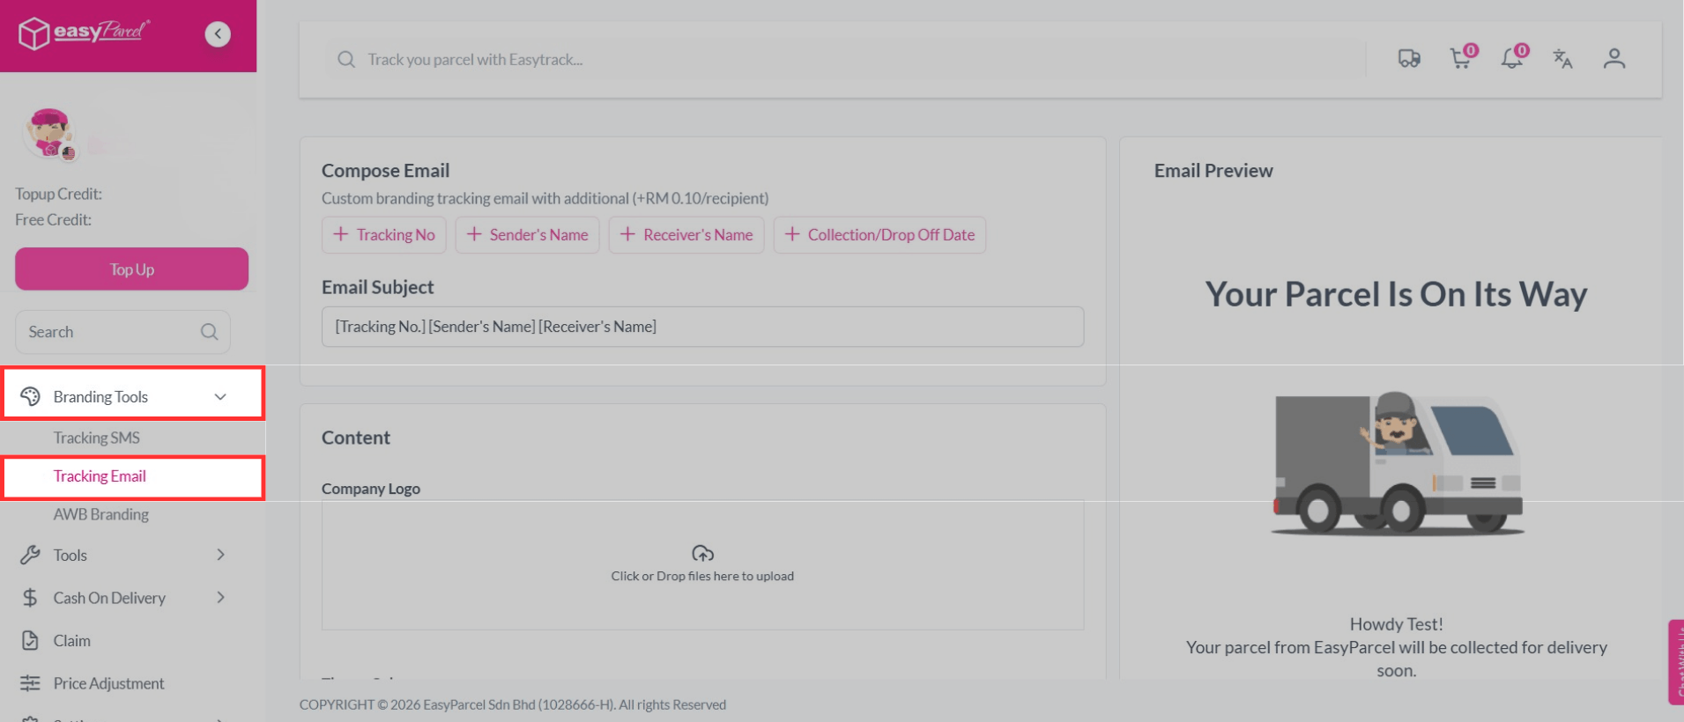Click the copyright footer text
The height and width of the screenshot is (722, 1684).
tap(513, 704)
